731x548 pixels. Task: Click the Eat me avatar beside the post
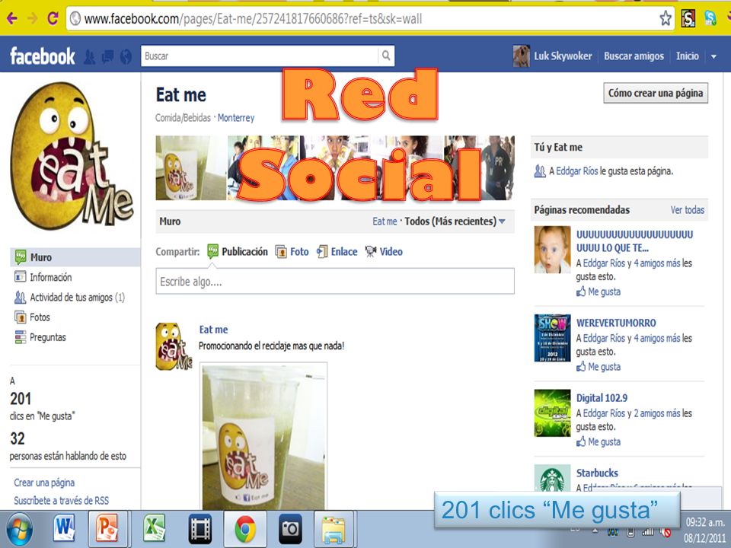(x=174, y=347)
